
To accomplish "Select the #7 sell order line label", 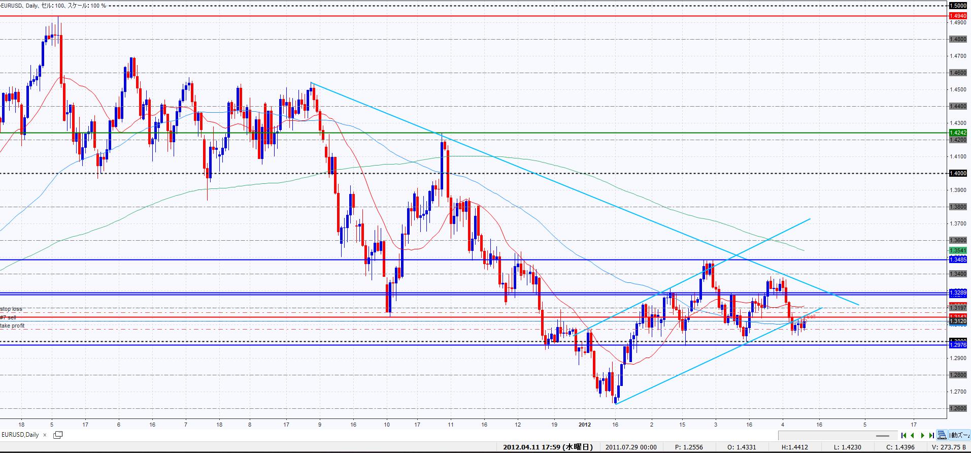I will [8, 317].
